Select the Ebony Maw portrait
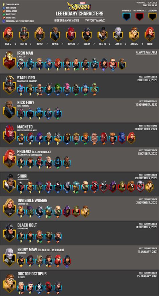The height and width of the screenshot is (296, 159). (x=9, y=257)
